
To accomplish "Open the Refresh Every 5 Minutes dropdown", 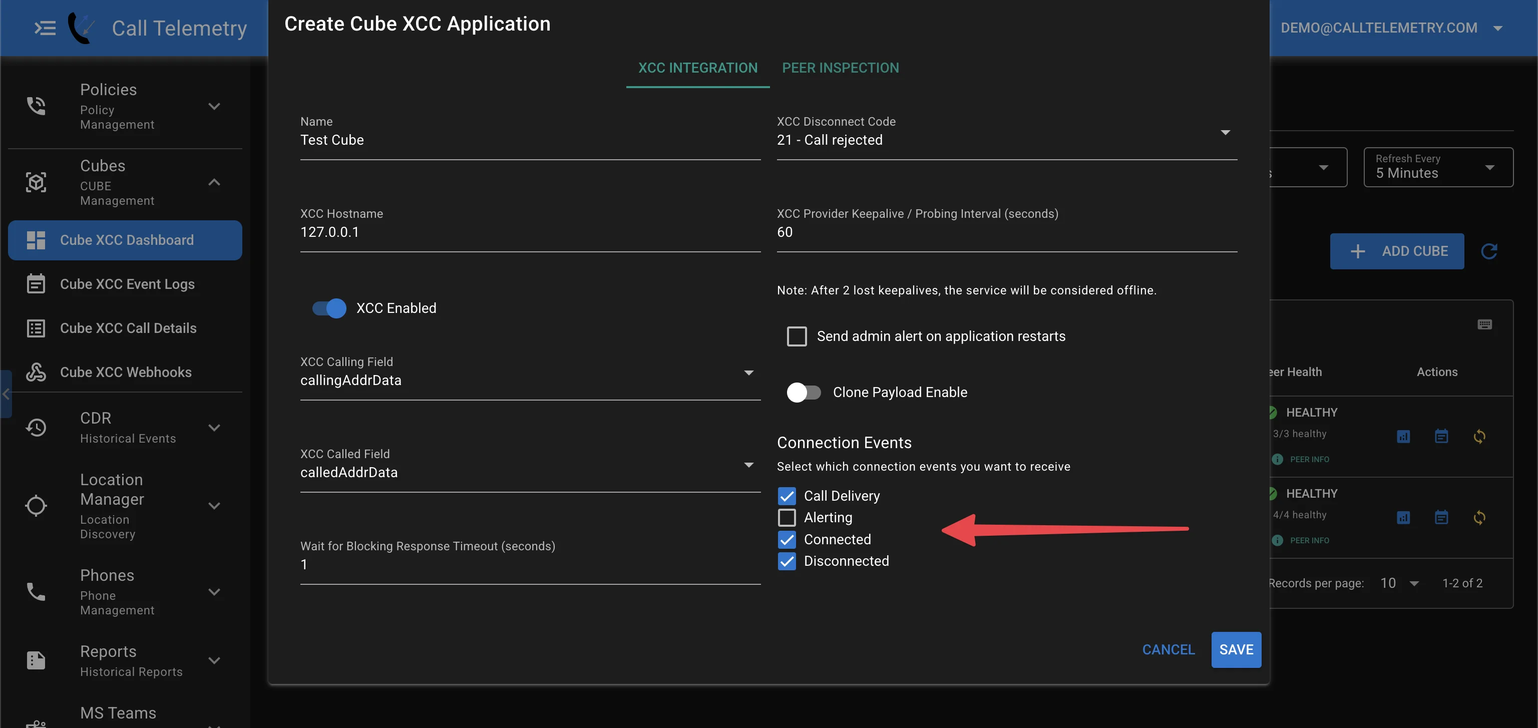I will tap(1438, 167).
